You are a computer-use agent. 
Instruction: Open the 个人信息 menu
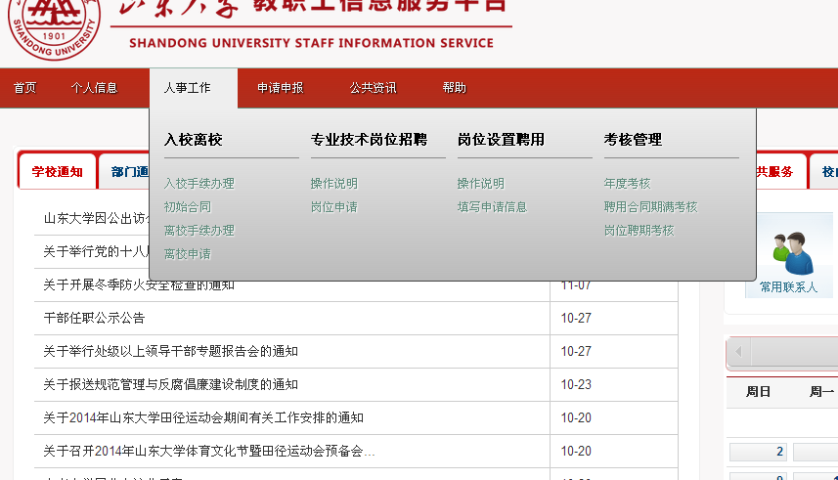point(94,88)
